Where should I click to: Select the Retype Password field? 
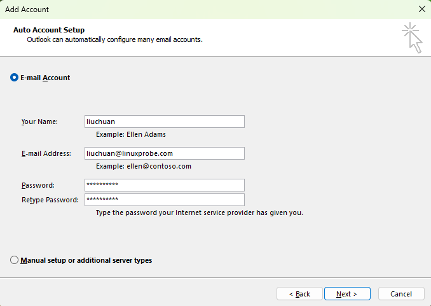point(164,200)
